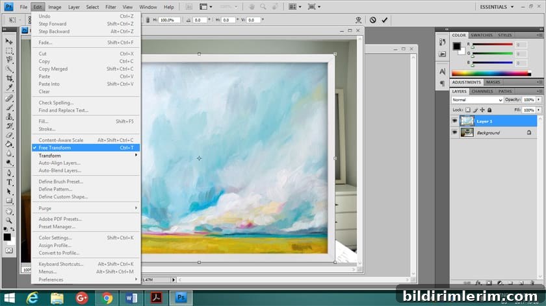Open the Layer menu
Viewport: 546px width, 306px height.
74,7
